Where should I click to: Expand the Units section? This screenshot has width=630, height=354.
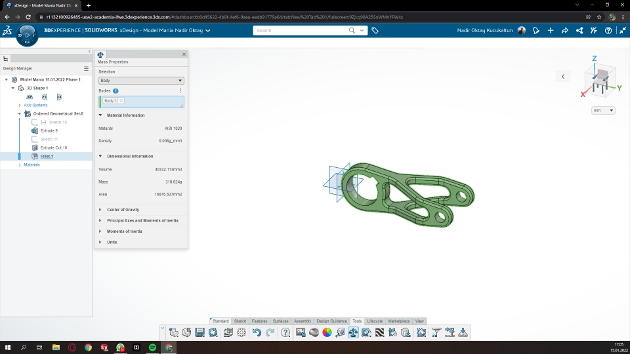(x=100, y=242)
